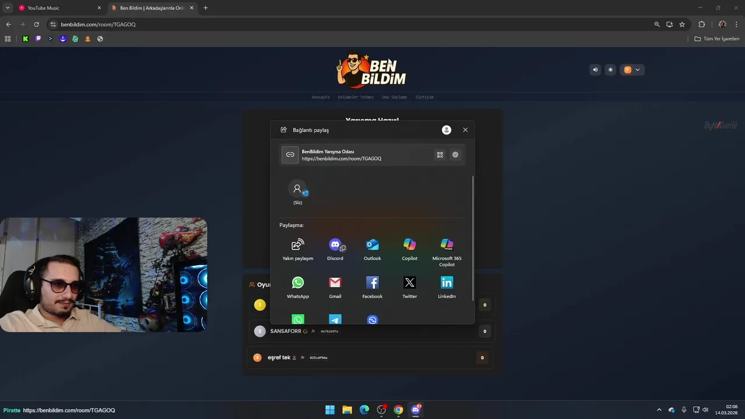Image resolution: width=745 pixels, height=419 pixels.
Task: Go to Anasayfa page
Action: pos(321,97)
